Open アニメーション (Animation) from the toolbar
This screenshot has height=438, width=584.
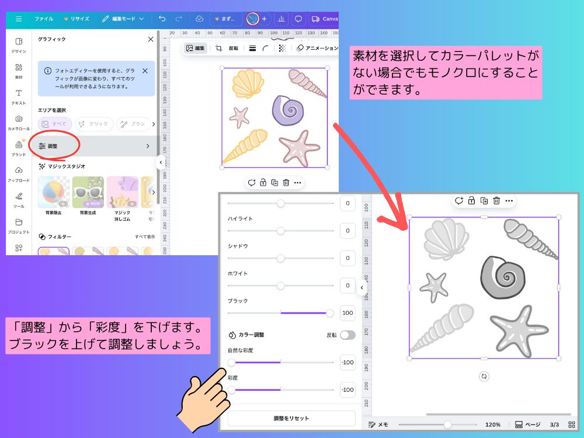317,49
